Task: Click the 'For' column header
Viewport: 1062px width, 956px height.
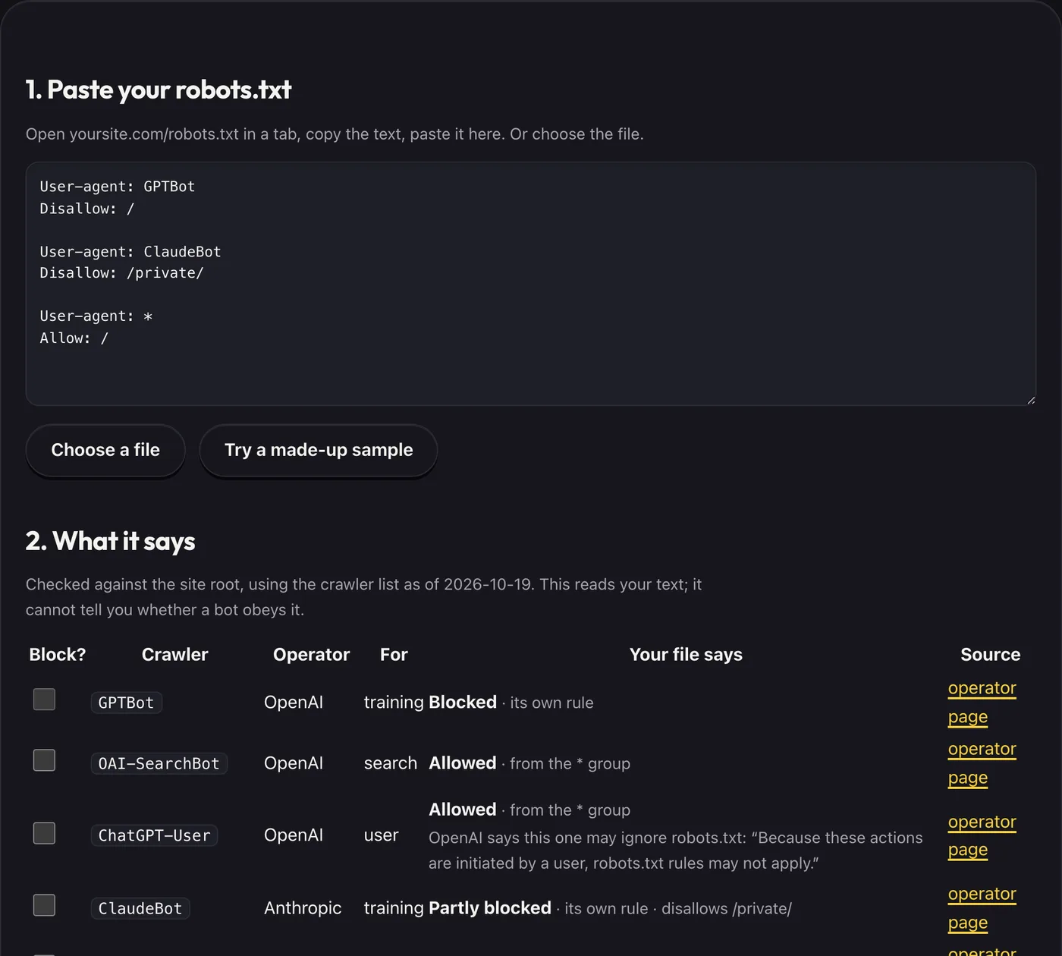Action: [394, 655]
